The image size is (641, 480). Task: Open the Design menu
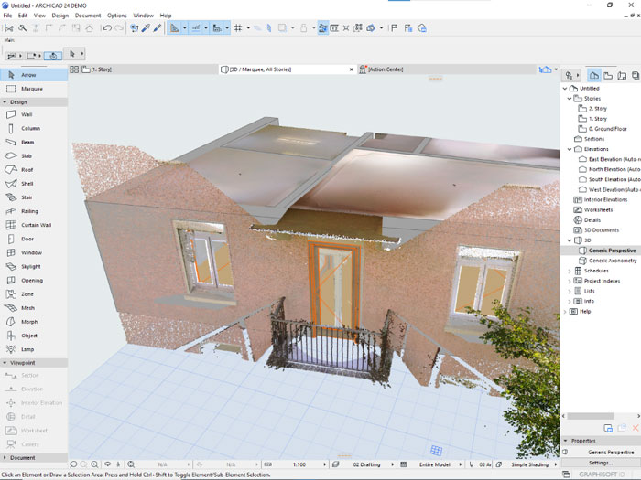click(x=60, y=16)
